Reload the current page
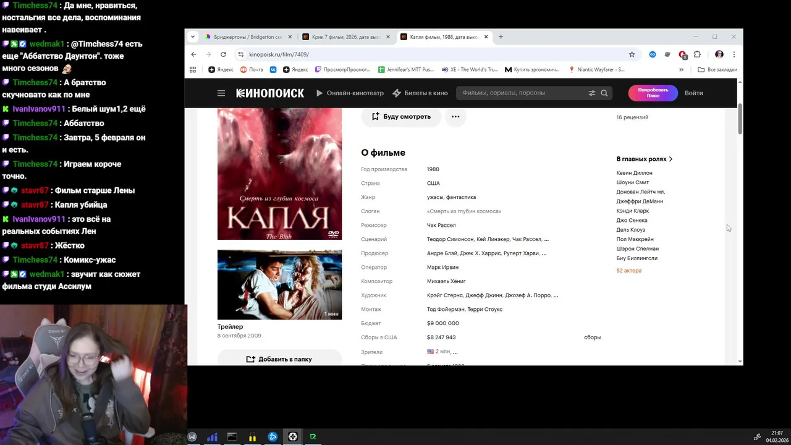This screenshot has height=445, width=791. click(x=223, y=54)
